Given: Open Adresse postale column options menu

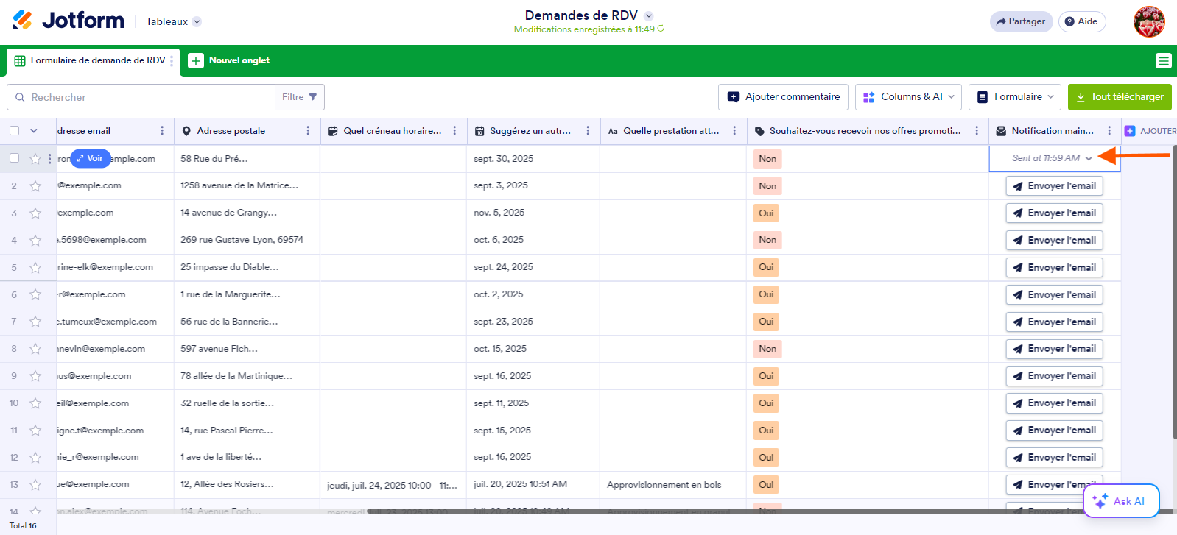Looking at the screenshot, I should [308, 131].
